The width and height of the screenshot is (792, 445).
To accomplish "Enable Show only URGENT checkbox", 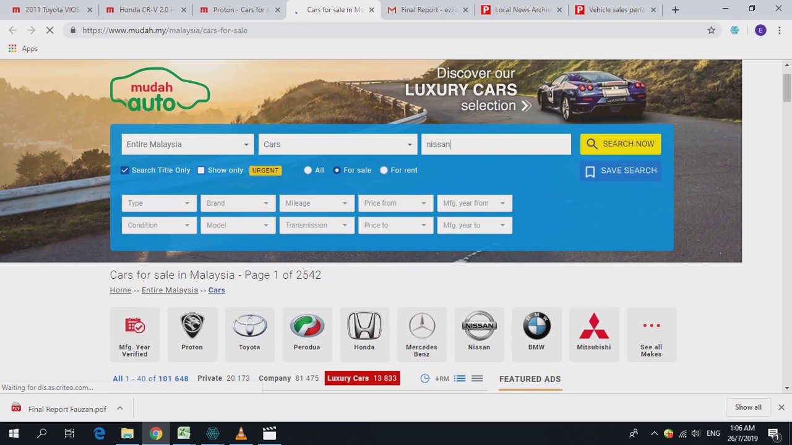I will pyautogui.click(x=201, y=170).
